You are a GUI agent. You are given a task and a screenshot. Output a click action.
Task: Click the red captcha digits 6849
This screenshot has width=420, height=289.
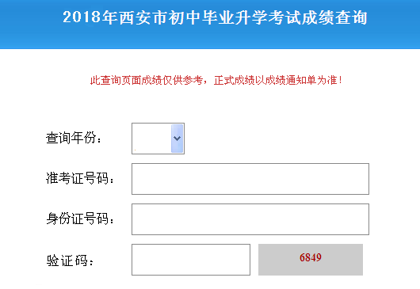tap(311, 257)
